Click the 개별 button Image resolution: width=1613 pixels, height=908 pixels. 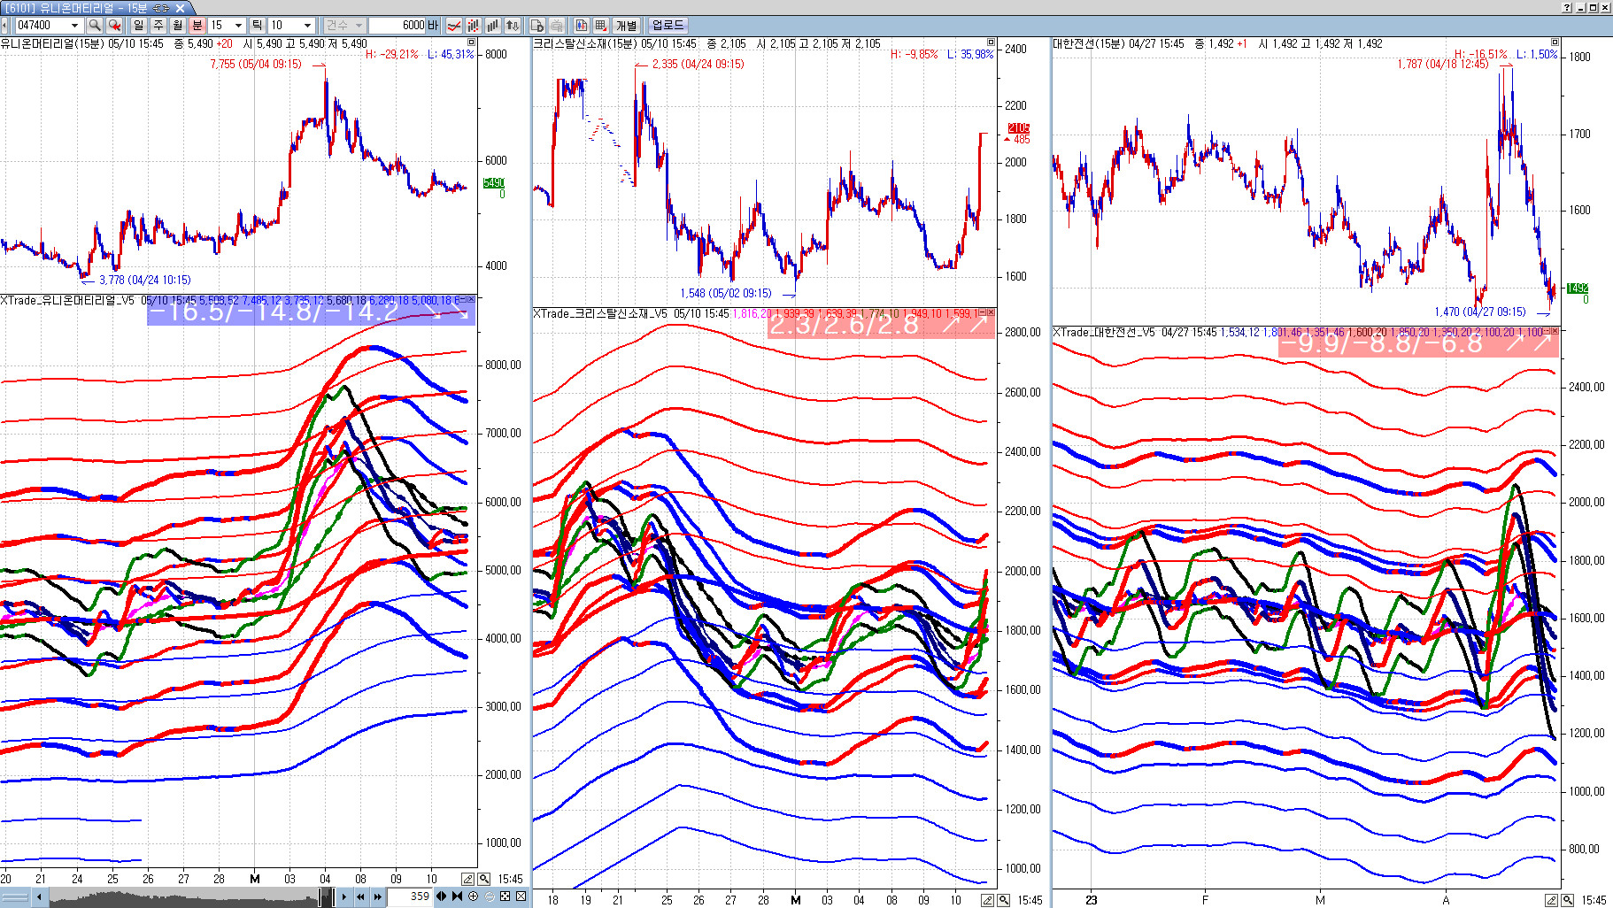click(x=627, y=26)
